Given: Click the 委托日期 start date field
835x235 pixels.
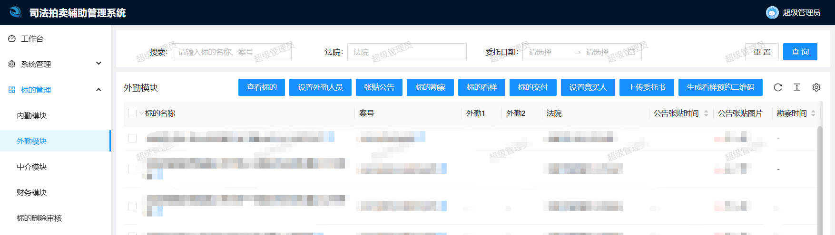Looking at the screenshot, I should pyautogui.click(x=547, y=52).
